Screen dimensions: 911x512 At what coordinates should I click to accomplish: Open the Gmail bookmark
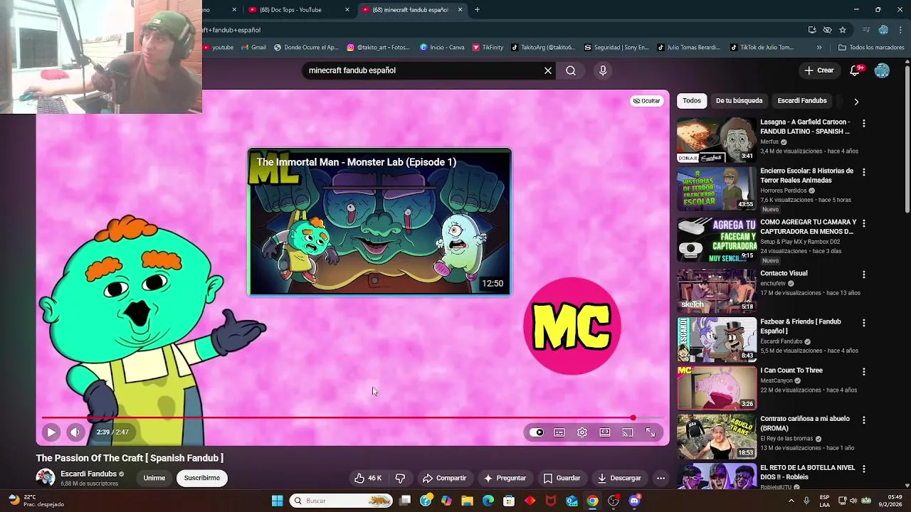253,48
